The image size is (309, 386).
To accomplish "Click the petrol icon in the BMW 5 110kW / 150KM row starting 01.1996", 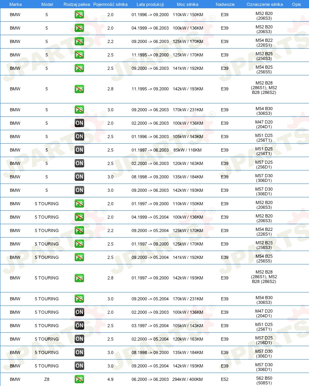I will tap(79, 15).
